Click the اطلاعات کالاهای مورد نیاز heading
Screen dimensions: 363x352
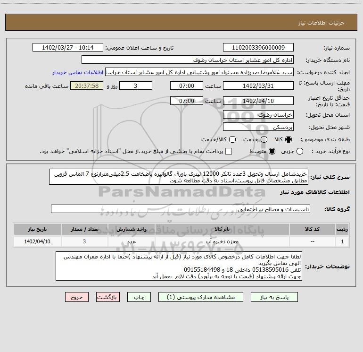pyautogui.click(x=315, y=192)
